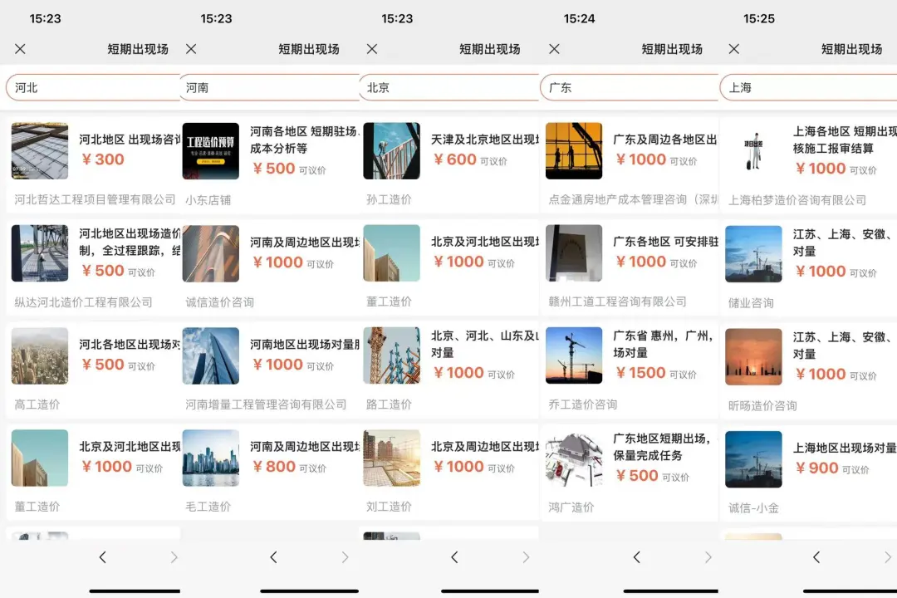Tap the X icon to close the 河北 page

pyautogui.click(x=20, y=49)
